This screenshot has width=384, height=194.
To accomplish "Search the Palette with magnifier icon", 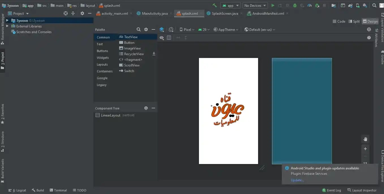I will [x=139, y=29].
